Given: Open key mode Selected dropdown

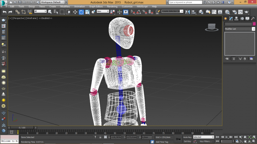Looking at the screenshot, I should click(x=204, y=137).
